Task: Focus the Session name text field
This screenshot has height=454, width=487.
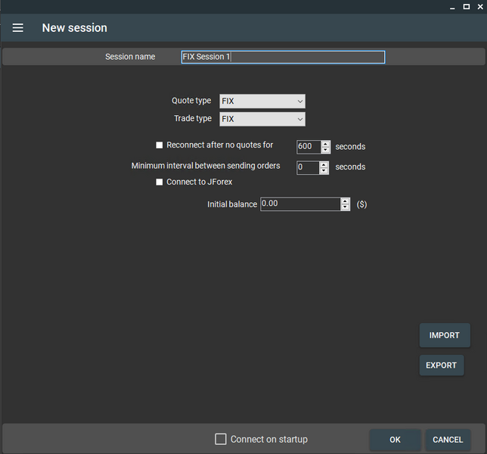Action: pyautogui.click(x=283, y=57)
